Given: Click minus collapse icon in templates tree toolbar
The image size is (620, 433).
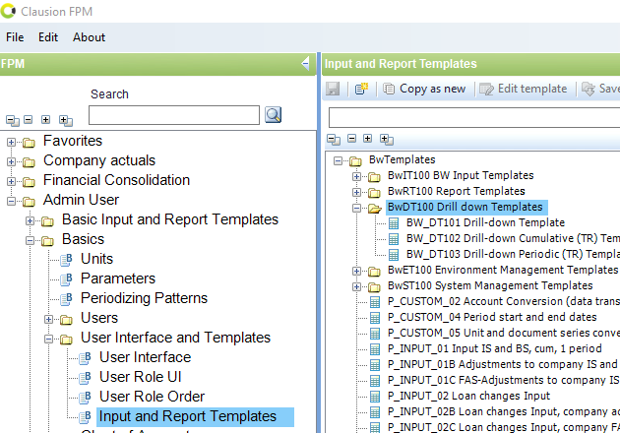Looking at the screenshot, I should tap(351, 139).
